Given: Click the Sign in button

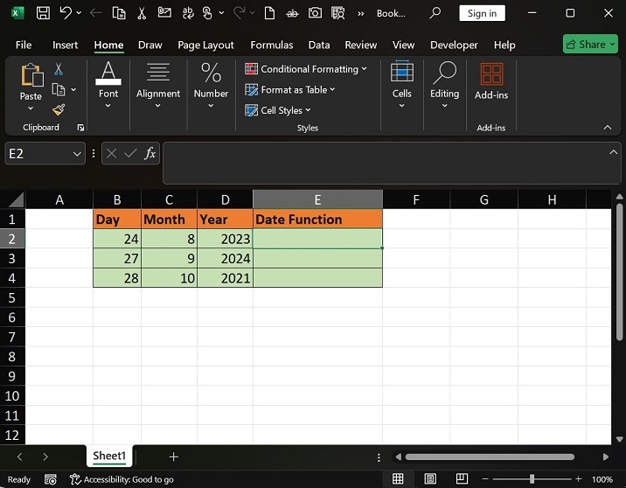Looking at the screenshot, I should pos(482,13).
